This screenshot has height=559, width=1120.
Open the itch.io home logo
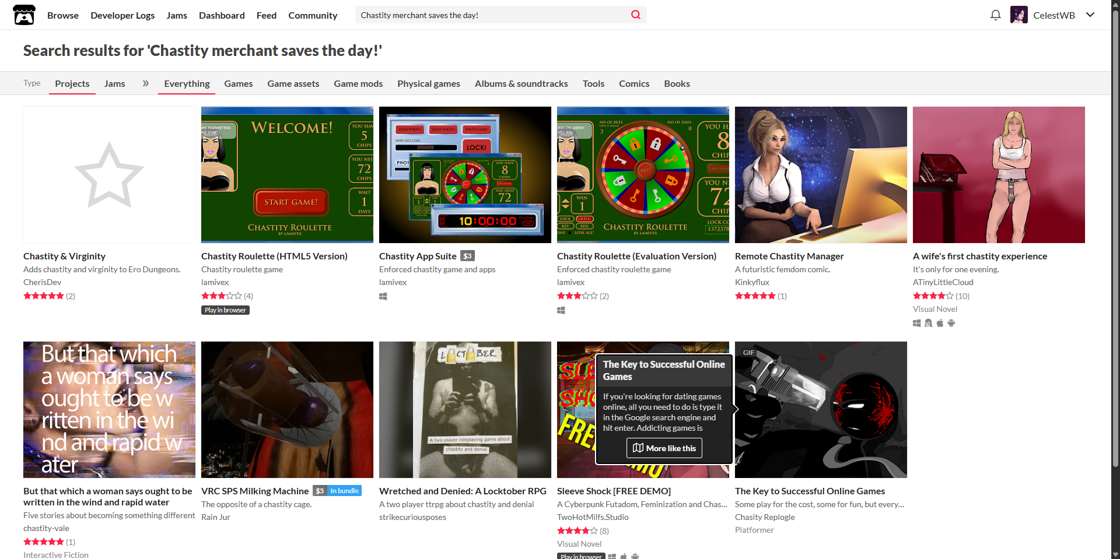click(x=24, y=15)
